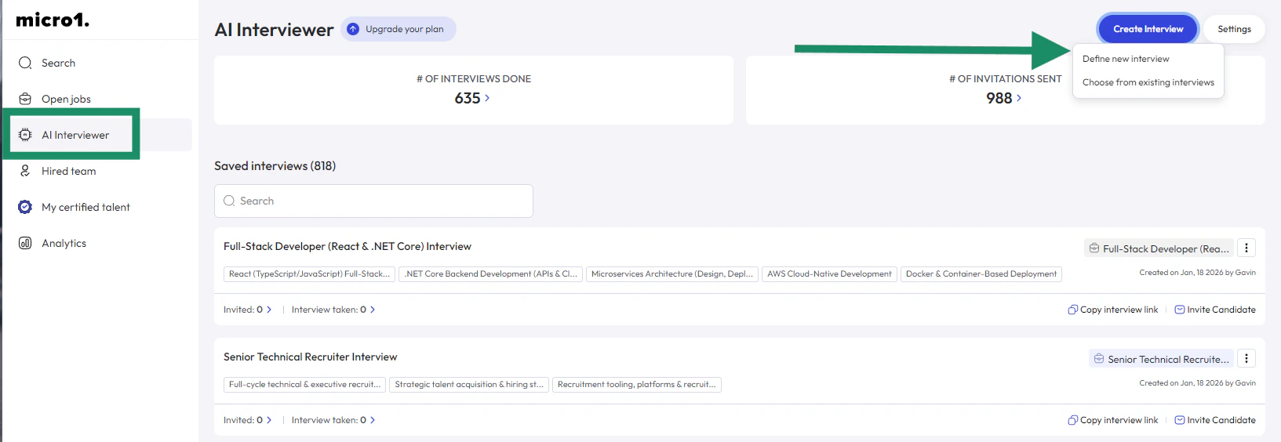This screenshot has height=442, width=1281.
Task: Click Docker & Container-Based Deployment tag
Action: [x=981, y=274]
